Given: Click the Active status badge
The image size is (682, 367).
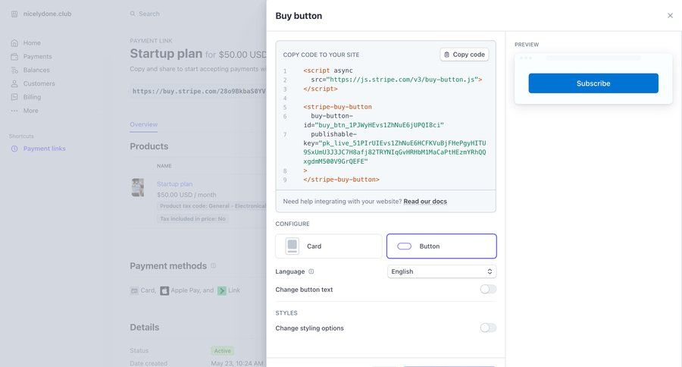Looking at the screenshot, I should [222, 350].
